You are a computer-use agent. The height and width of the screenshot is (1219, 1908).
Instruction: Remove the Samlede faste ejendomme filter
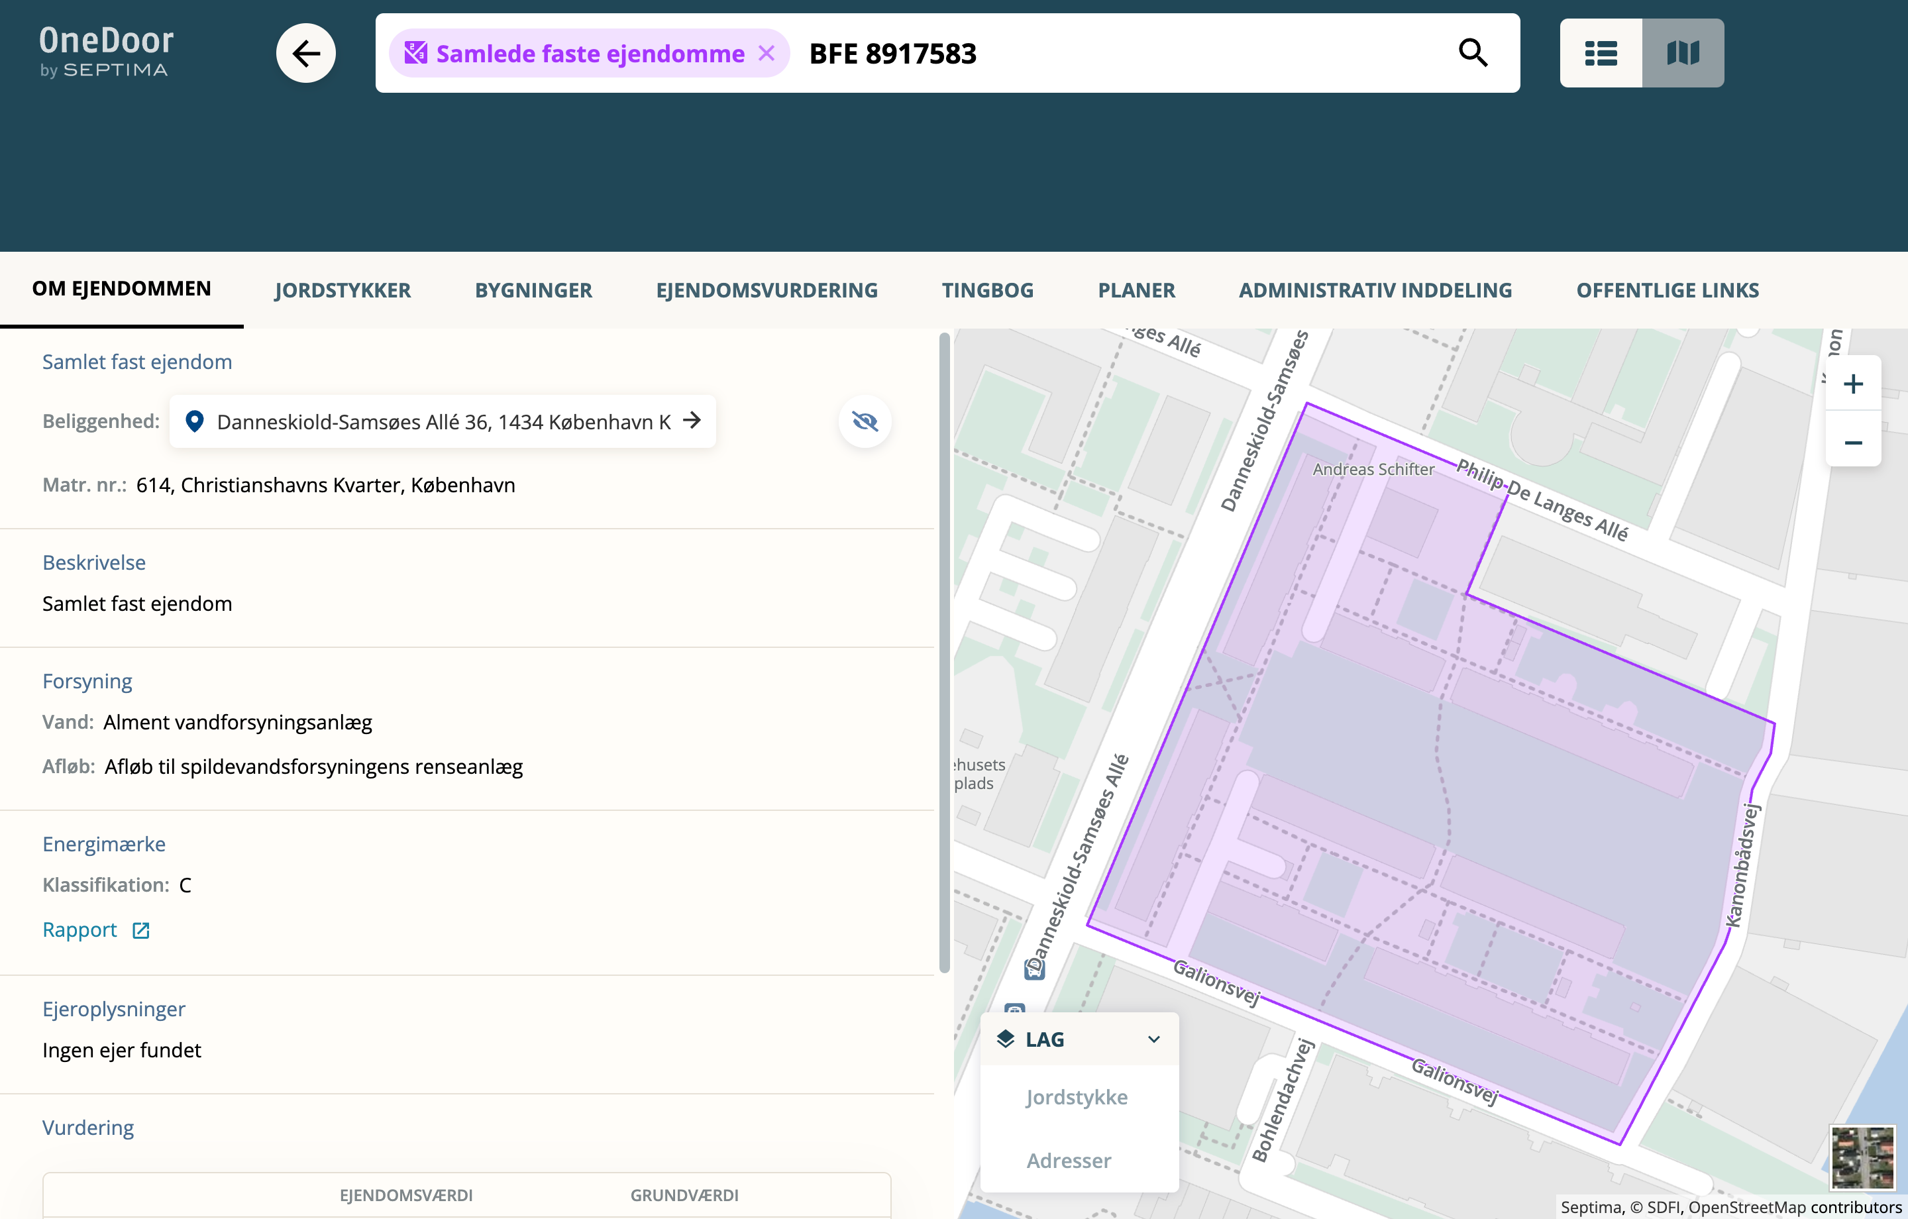[767, 53]
